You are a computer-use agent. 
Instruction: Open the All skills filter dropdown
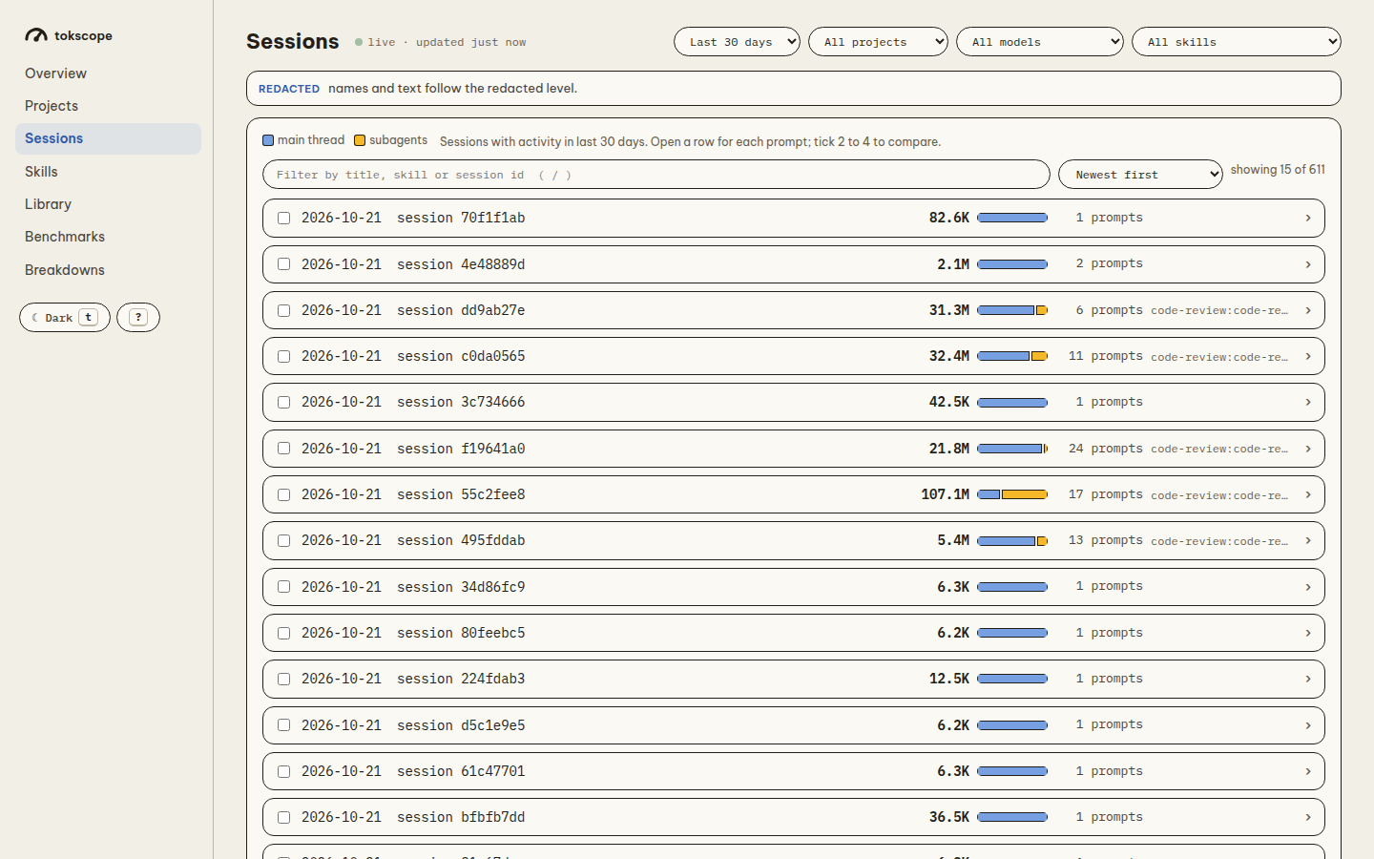1237,42
